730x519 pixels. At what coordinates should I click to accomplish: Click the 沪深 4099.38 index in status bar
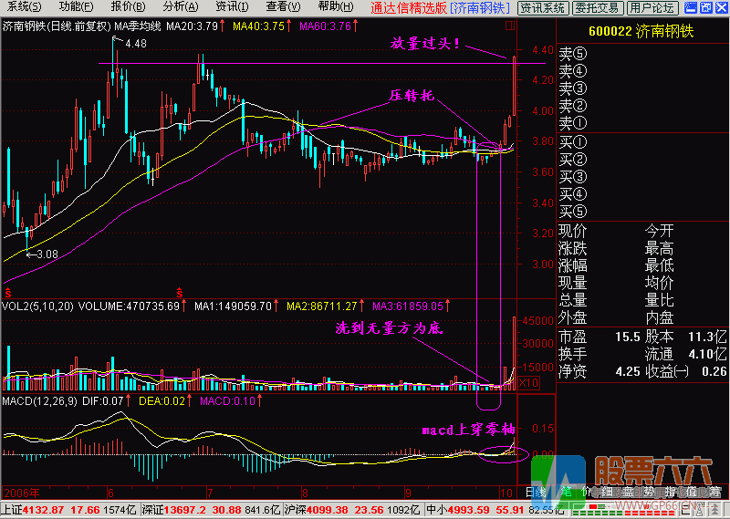(x=353, y=510)
